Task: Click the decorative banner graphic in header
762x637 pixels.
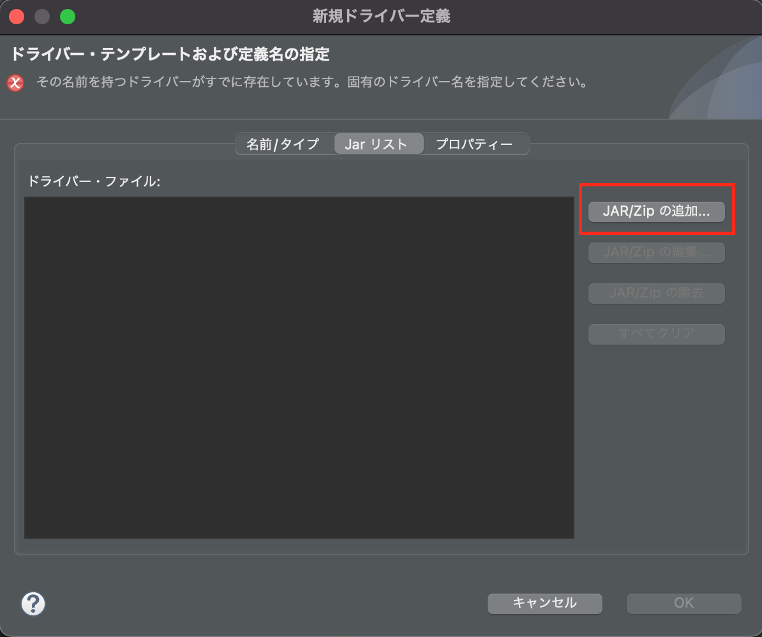Action: pyautogui.click(x=718, y=80)
